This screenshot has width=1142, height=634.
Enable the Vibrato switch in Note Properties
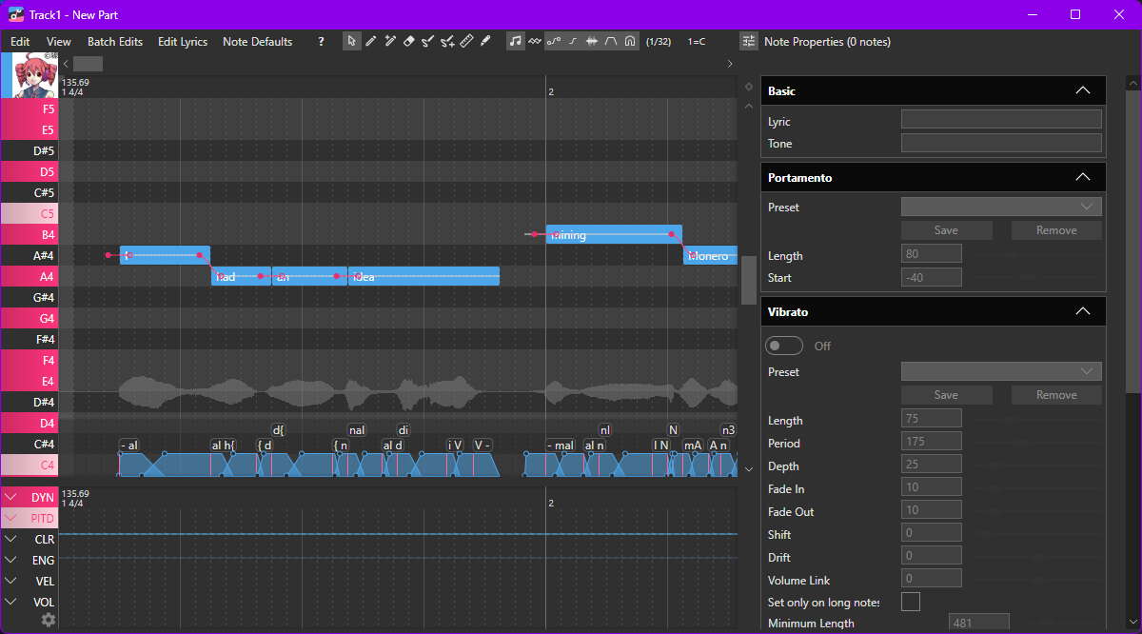(x=784, y=346)
